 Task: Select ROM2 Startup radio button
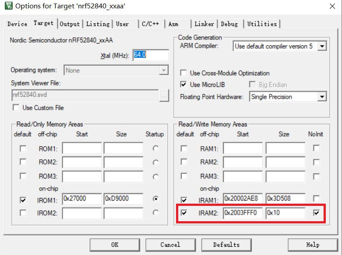click(x=155, y=162)
